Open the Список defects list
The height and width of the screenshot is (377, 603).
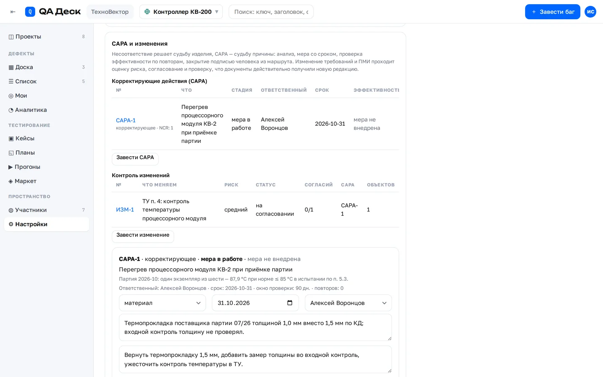tap(46, 81)
